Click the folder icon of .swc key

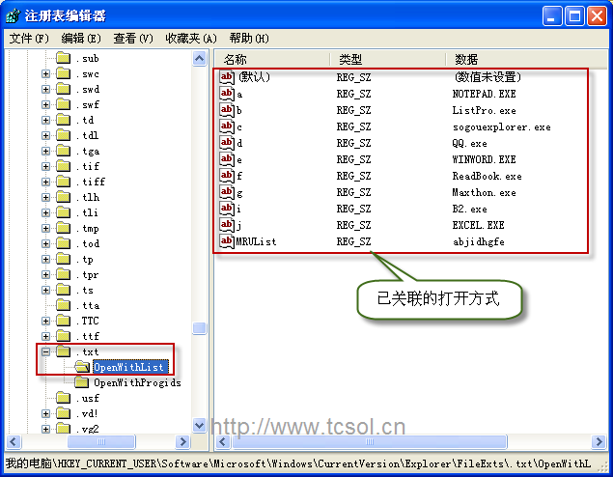63,73
